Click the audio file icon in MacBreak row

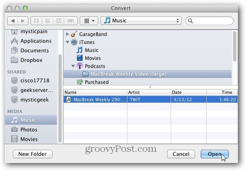(69, 99)
